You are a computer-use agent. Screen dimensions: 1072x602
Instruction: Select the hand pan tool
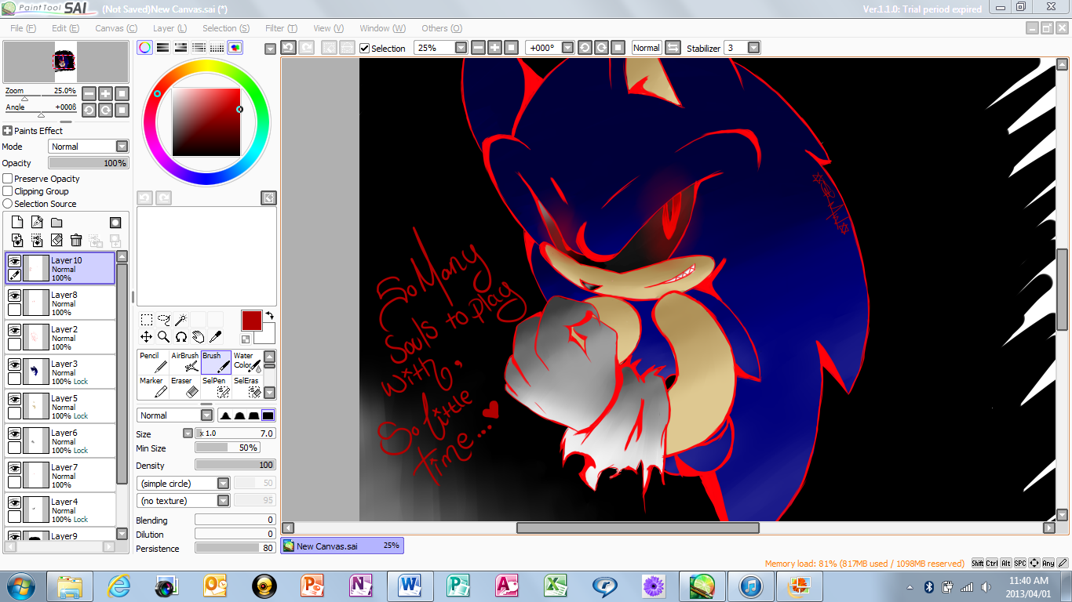(x=198, y=337)
